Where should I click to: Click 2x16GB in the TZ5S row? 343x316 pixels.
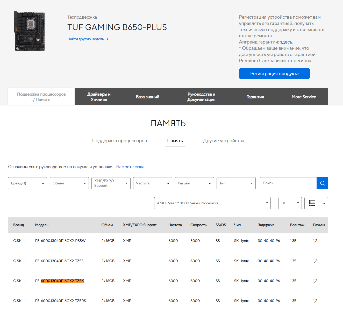(108, 261)
